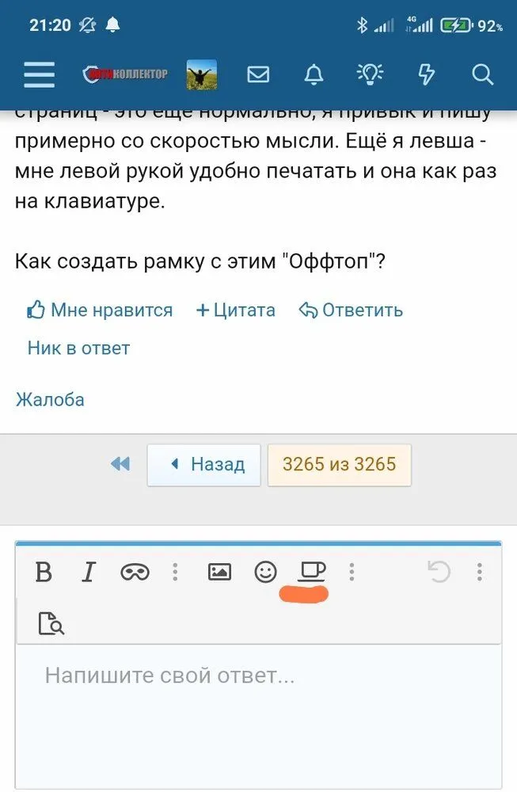This screenshot has height=792, width=517.
Task: Open the search magnifier icon
Action: 482,74
